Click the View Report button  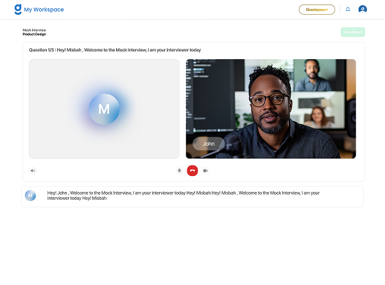coord(352,32)
